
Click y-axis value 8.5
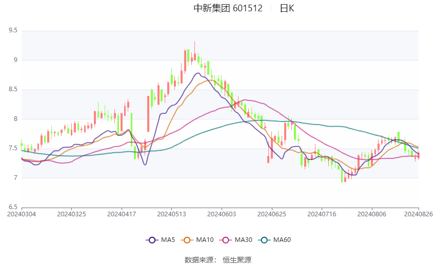tap(13, 90)
